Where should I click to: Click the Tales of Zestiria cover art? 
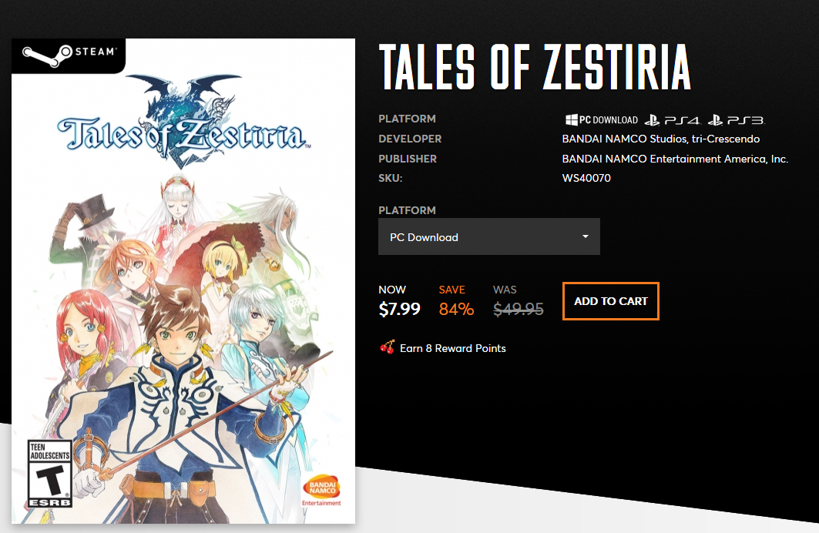[183, 281]
